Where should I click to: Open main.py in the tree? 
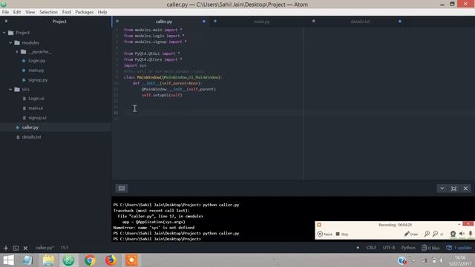[x=36, y=70]
